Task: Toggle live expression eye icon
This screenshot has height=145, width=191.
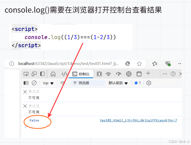Action: tap(63, 83)
